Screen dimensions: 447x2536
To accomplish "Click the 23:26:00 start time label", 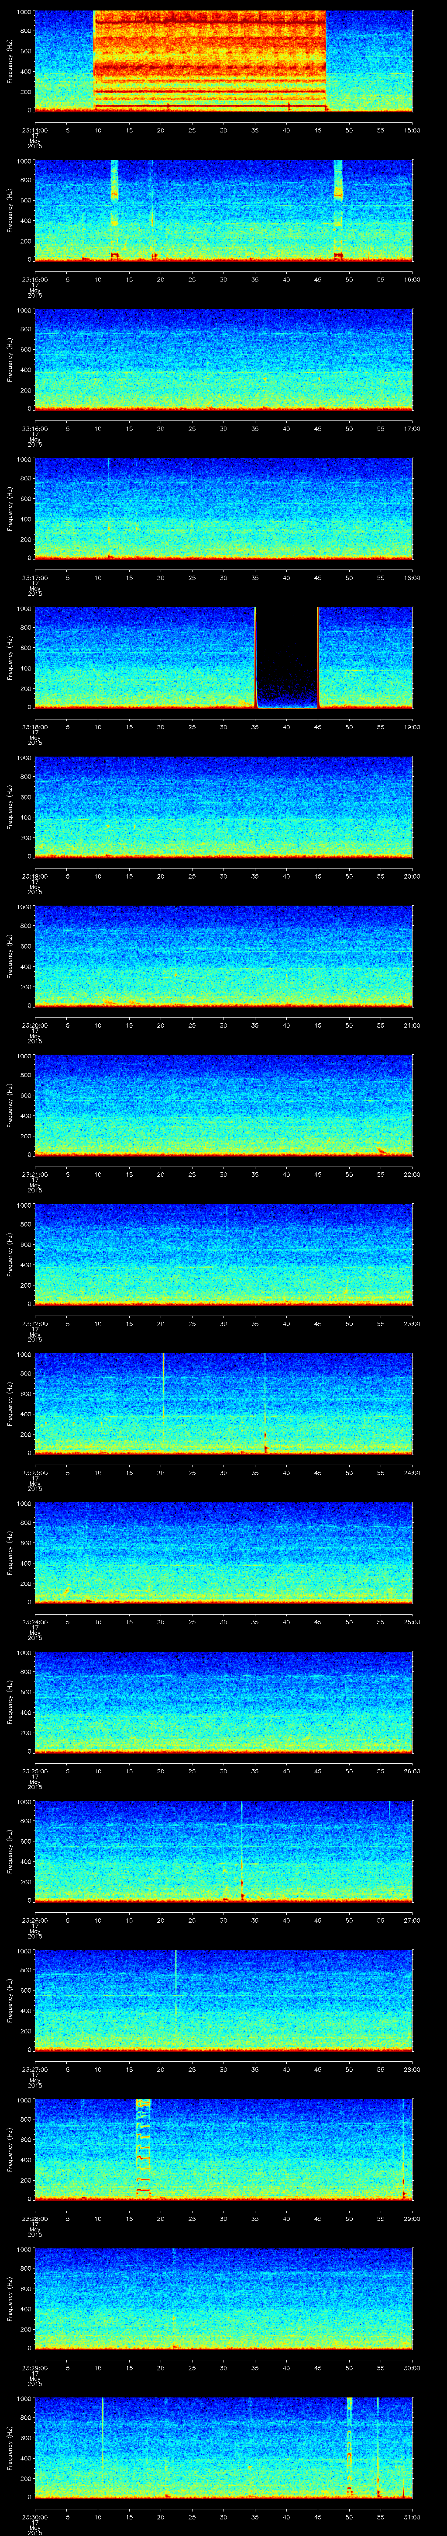I will [x=34, y=1920].
